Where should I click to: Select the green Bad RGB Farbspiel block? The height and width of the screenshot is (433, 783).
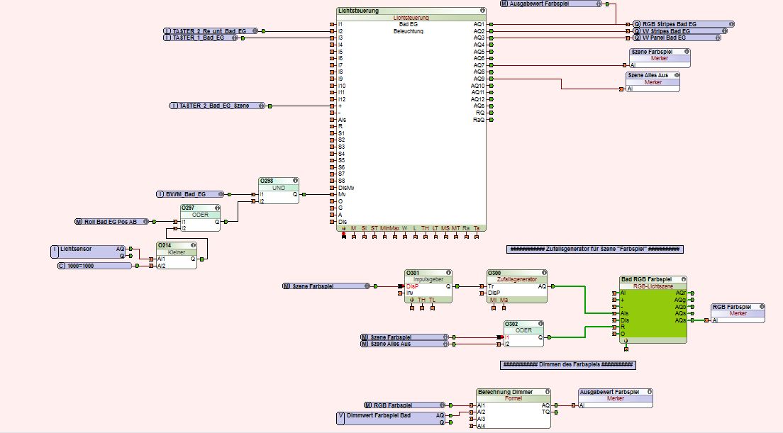click(653, 310)
